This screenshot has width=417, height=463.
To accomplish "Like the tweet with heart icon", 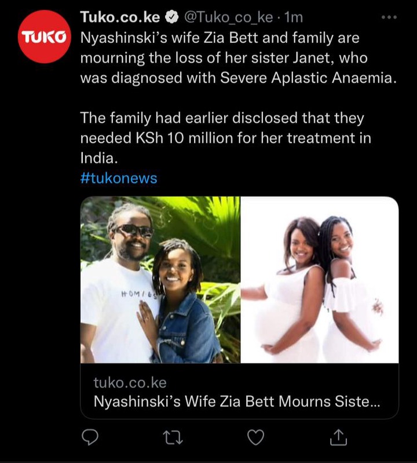I will point(255,437).
